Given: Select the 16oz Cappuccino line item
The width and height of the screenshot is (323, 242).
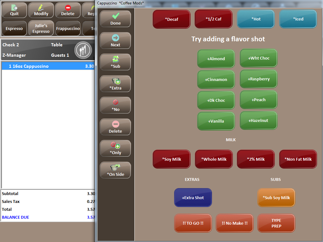Looking at the screenshot, I should (x=47, y=66).
